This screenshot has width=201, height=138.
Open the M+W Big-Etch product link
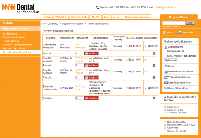(x=80, y=88)
